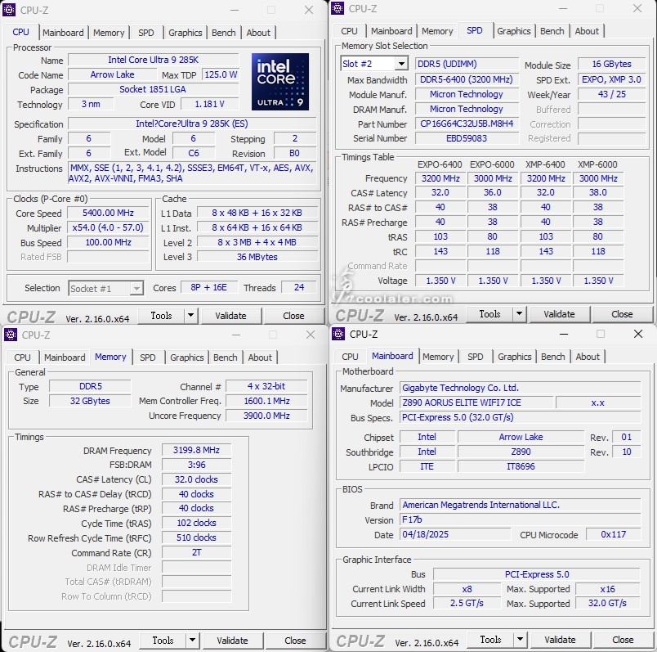Screen dimensions: 657x652
Task: Open Graphics tab in CPU window
Action: pyautogui.click(x=185, y=33)
